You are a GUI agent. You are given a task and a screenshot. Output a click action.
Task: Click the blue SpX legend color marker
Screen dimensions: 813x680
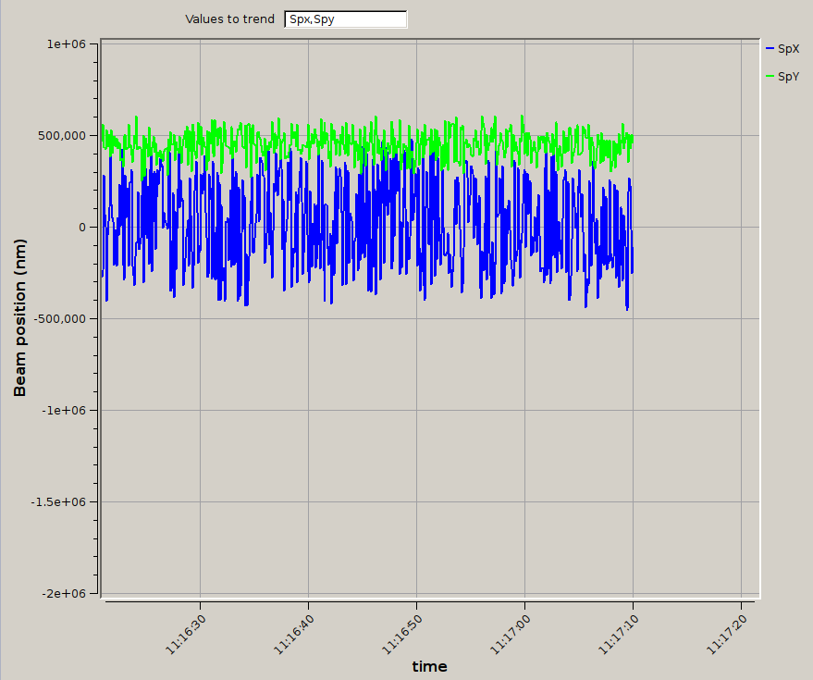pyautogui.click(x=770, y=48)
